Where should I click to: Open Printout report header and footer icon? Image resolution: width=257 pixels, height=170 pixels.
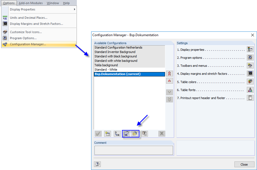tap(250, 97)
